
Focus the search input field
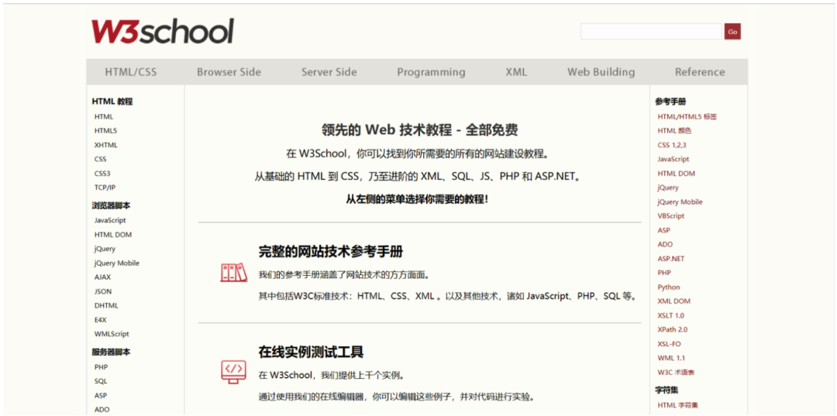point(651,32)
